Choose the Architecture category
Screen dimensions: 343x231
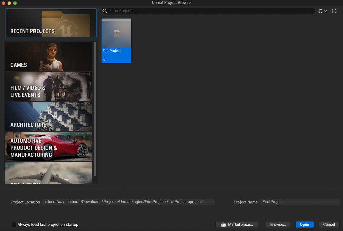49,117
